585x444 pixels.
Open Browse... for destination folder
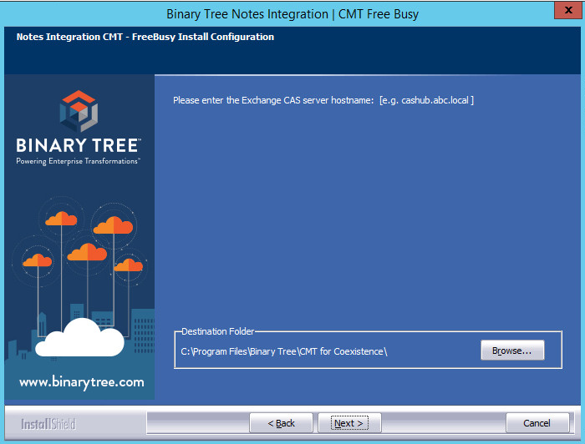click(x=512, y=351)
